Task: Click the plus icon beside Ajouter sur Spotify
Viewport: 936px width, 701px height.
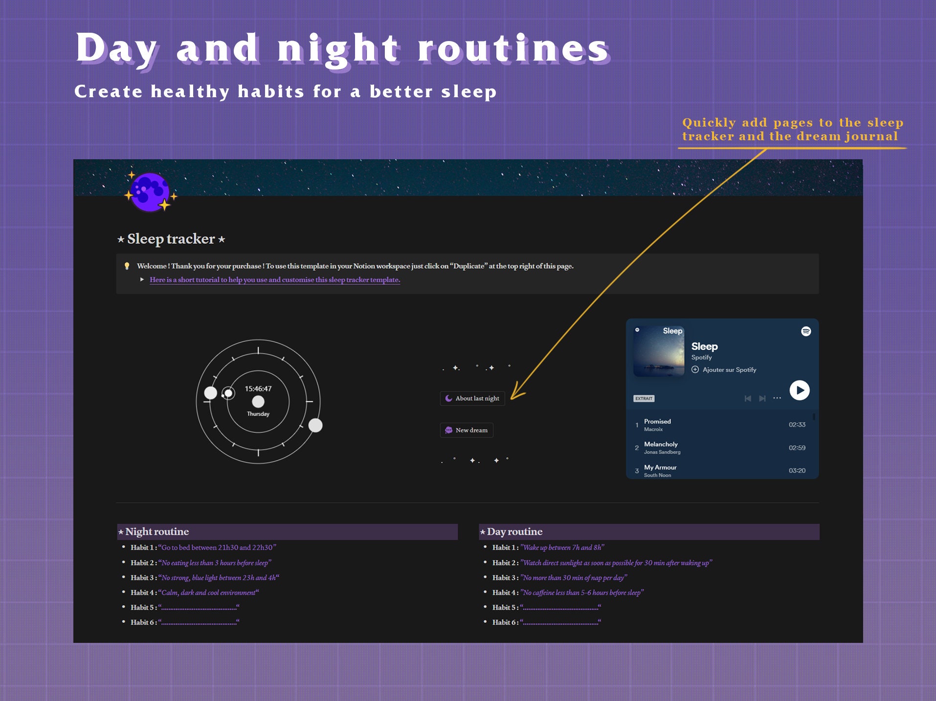Action: tap(695, 370)
